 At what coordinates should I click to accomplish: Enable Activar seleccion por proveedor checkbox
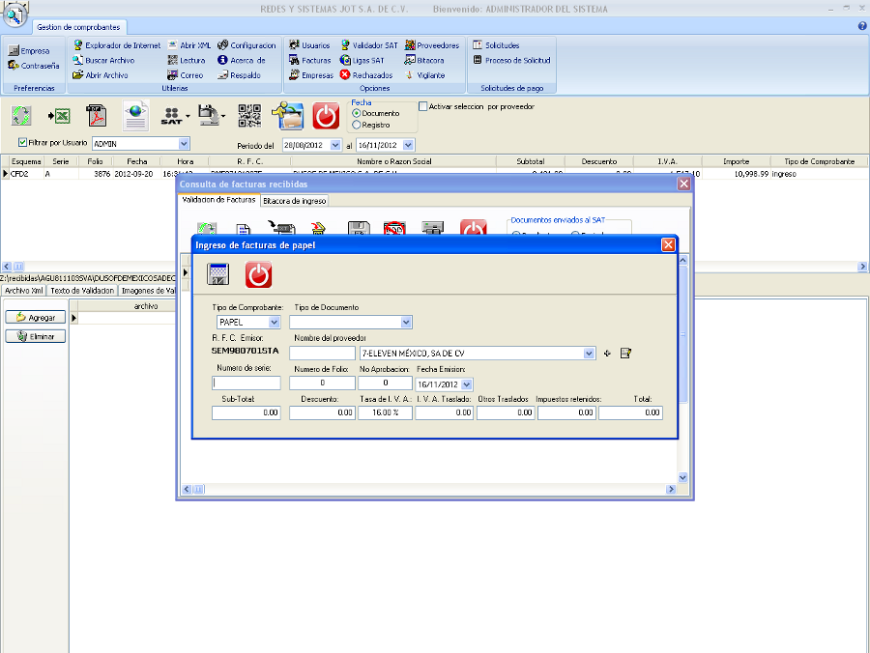[x=422, y=106]
